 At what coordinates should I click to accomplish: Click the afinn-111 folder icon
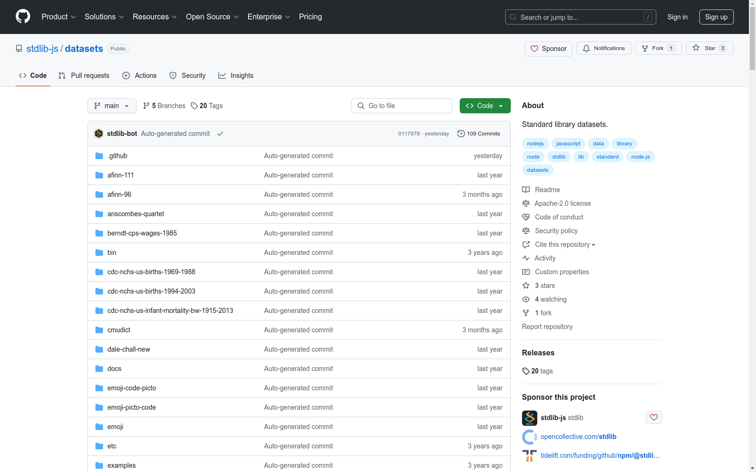(x=99, y=175)
